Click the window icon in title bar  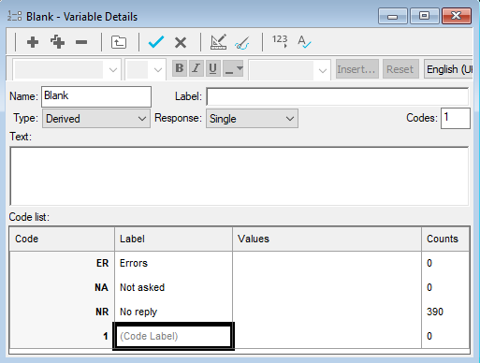coord(14,16)
